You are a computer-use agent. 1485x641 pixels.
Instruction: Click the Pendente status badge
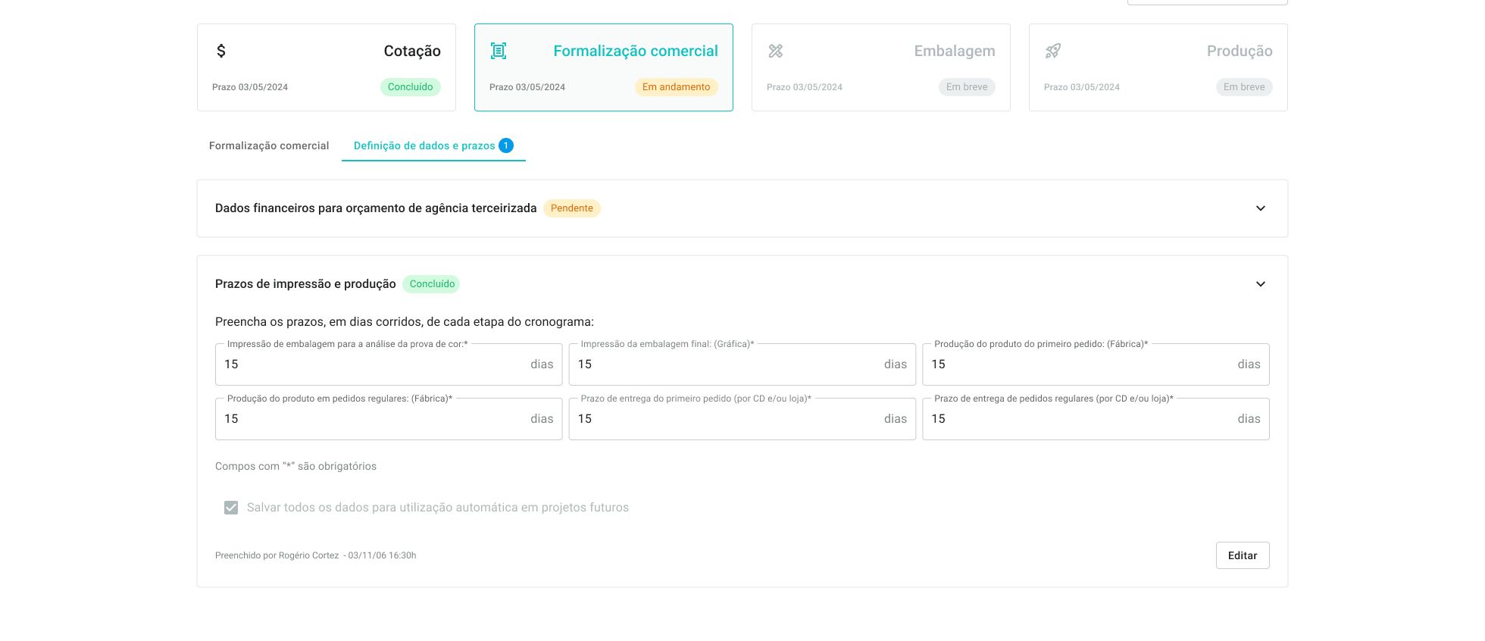point(572,208)
